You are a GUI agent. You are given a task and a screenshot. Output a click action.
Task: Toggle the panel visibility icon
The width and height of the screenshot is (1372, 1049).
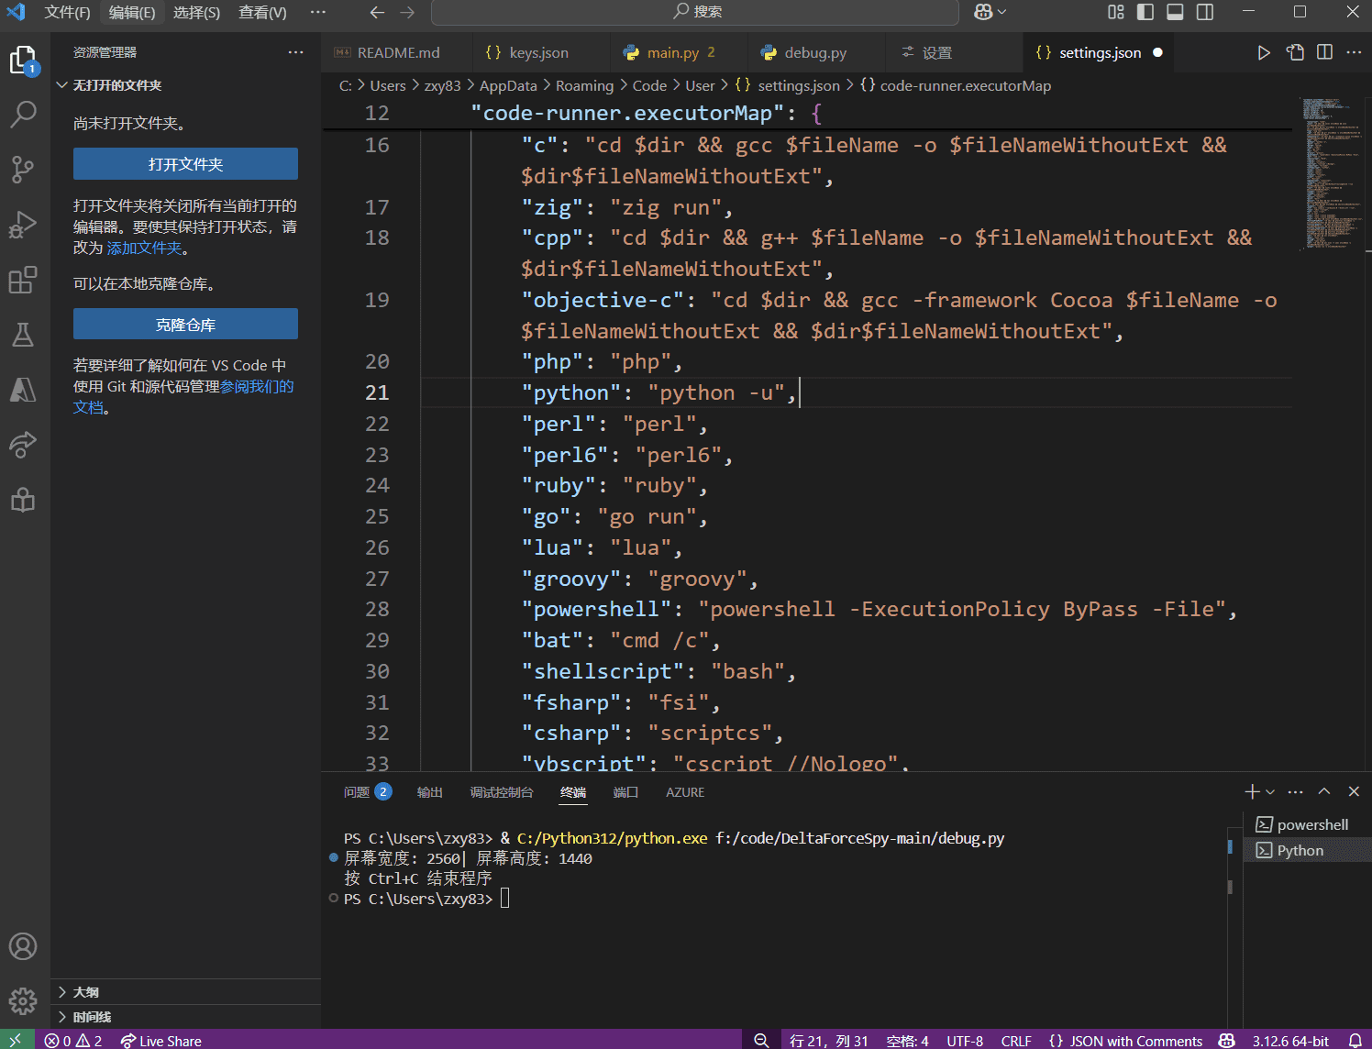point(1175,12)
